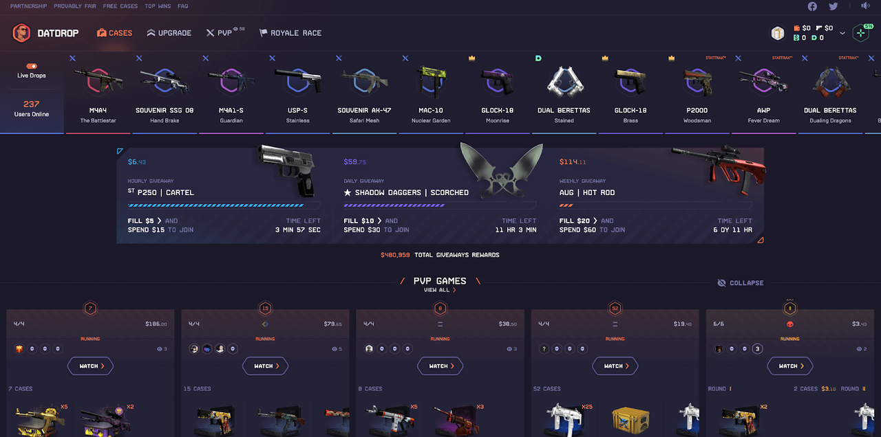Open View All PVP games
This screenshot has width=881, height=437.
[x=440, y=290]
